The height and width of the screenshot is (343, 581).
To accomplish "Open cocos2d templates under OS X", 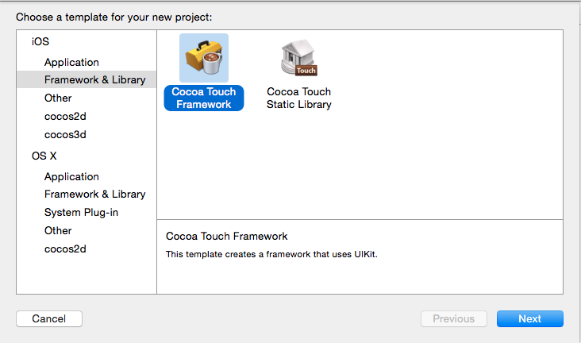I will pyautogui.click(x=65, y=249).
